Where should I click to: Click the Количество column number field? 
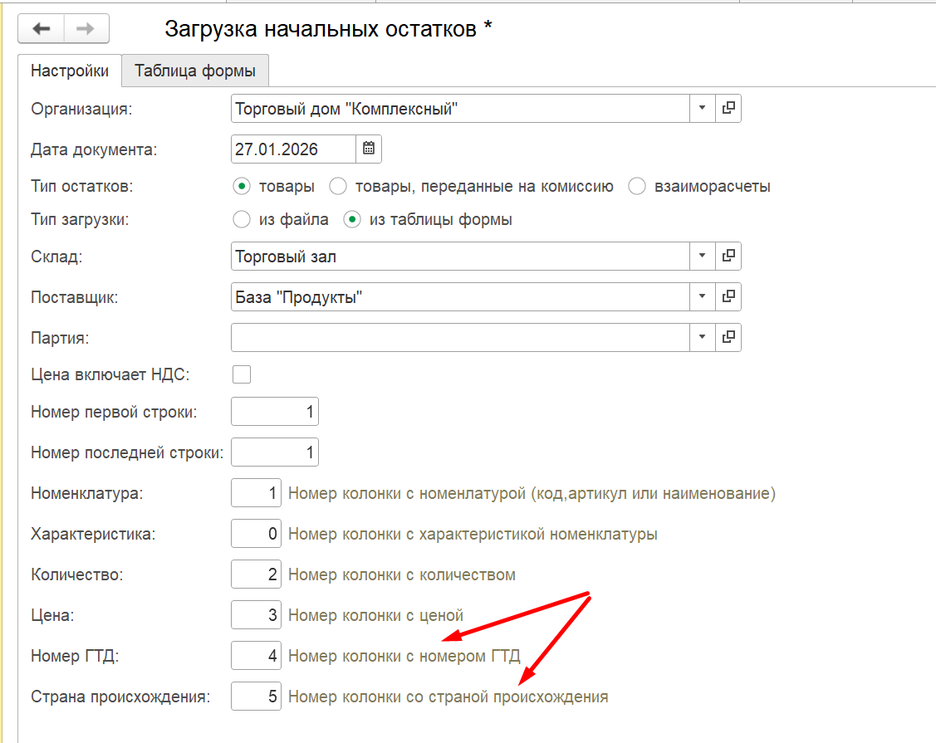click(x=256, y=574)
